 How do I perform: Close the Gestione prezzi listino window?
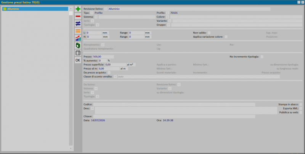click(x=303, y=2)
